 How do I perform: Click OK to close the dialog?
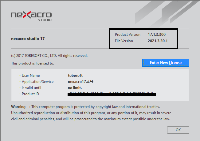(x=178, y=130)
